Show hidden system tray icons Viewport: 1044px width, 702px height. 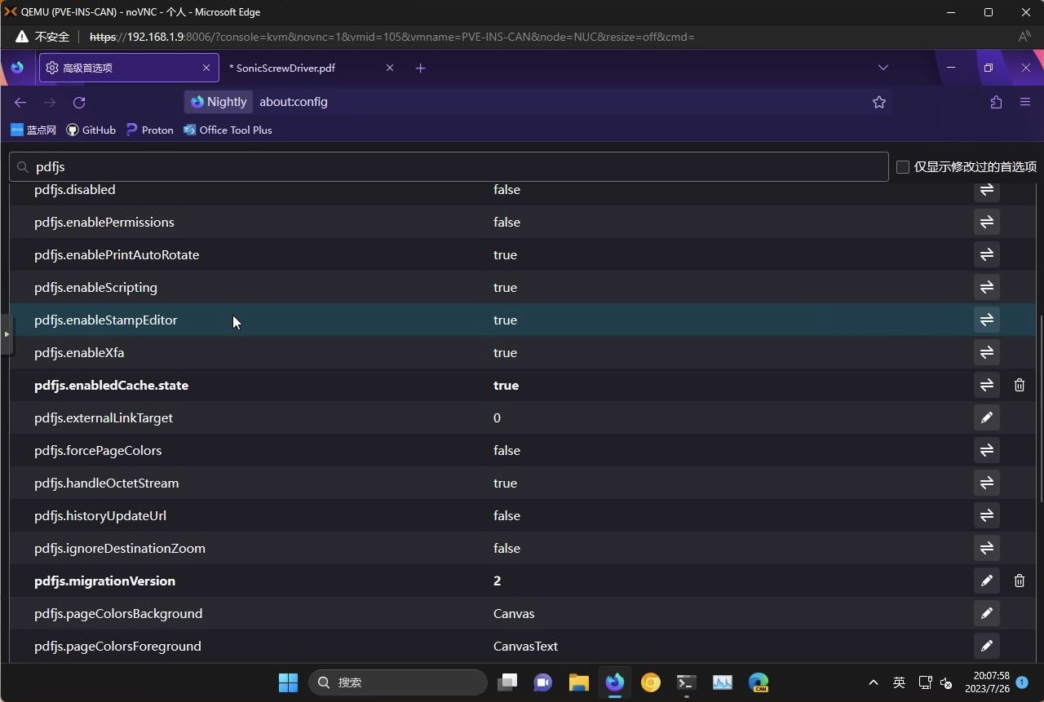(x=873, y=682)
